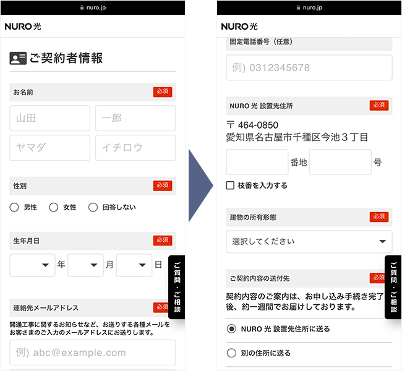
Task: Click the NURO 光 logo on the left screen
Action: [x=23, y=27]
